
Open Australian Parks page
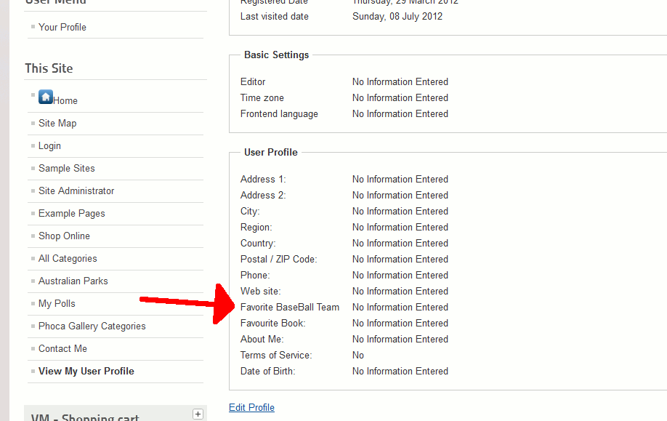pyautogui.click(x=73, y=281)
